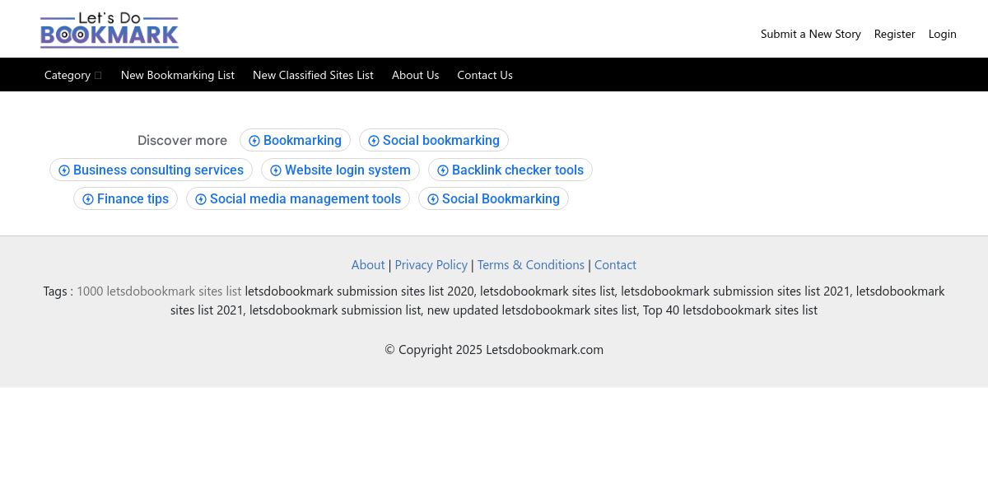The width and height of the screenshot is (988, 494).
Task: Click the Let's Do Bookmark logo
Action: 110,30
